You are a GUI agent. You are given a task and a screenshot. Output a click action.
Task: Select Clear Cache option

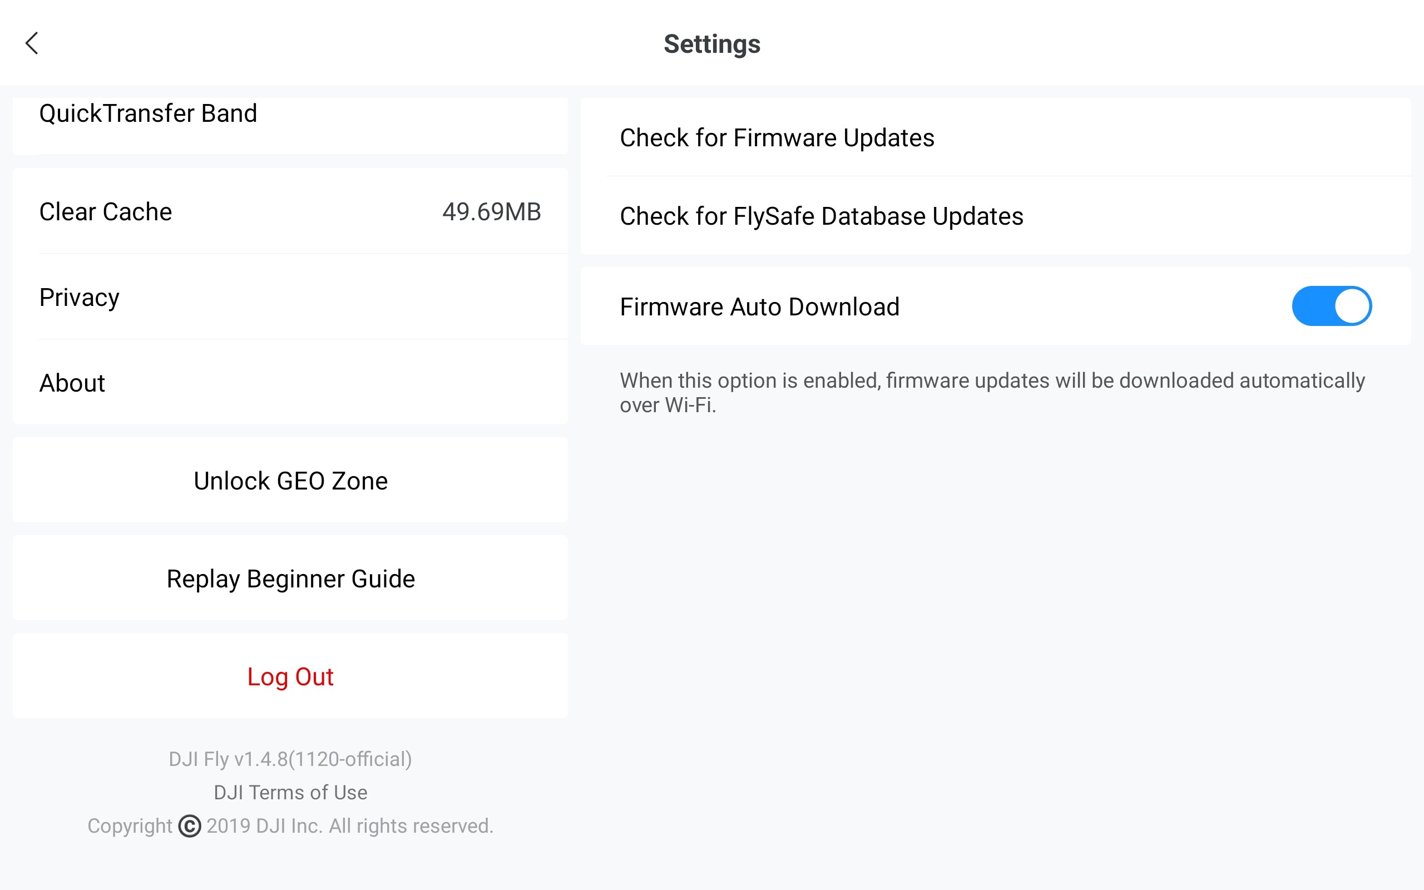tap(290, 211)
